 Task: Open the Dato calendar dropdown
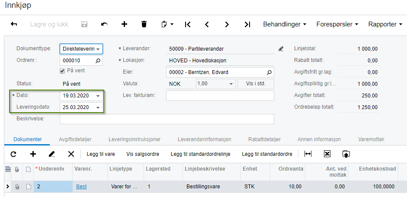98,96
